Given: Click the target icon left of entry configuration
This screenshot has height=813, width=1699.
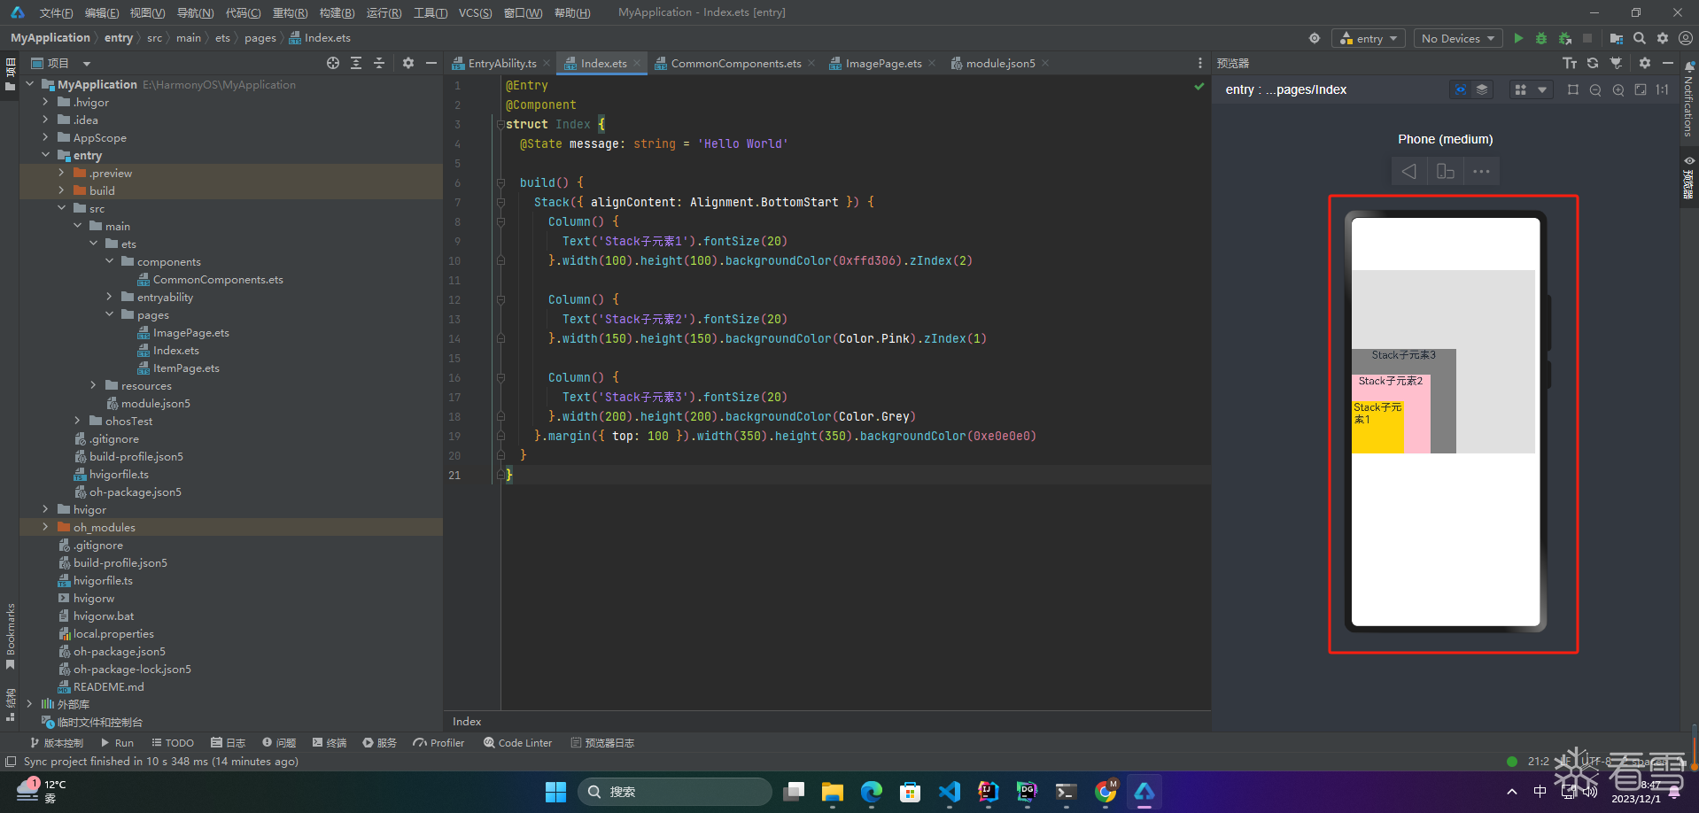Looking at the screenshot, I should click(1315, 38).
